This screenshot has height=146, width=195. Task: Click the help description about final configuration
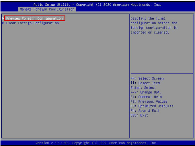154,26
